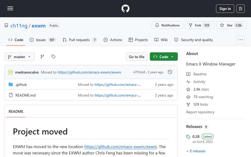The width and height of the screenshot is (251, 157).
Task: Open Readme link in About
Action: [x=200, y=74]
